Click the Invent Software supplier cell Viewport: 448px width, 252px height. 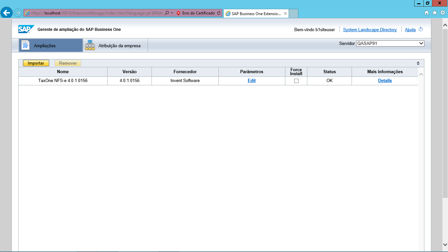(x=185, y=81)
